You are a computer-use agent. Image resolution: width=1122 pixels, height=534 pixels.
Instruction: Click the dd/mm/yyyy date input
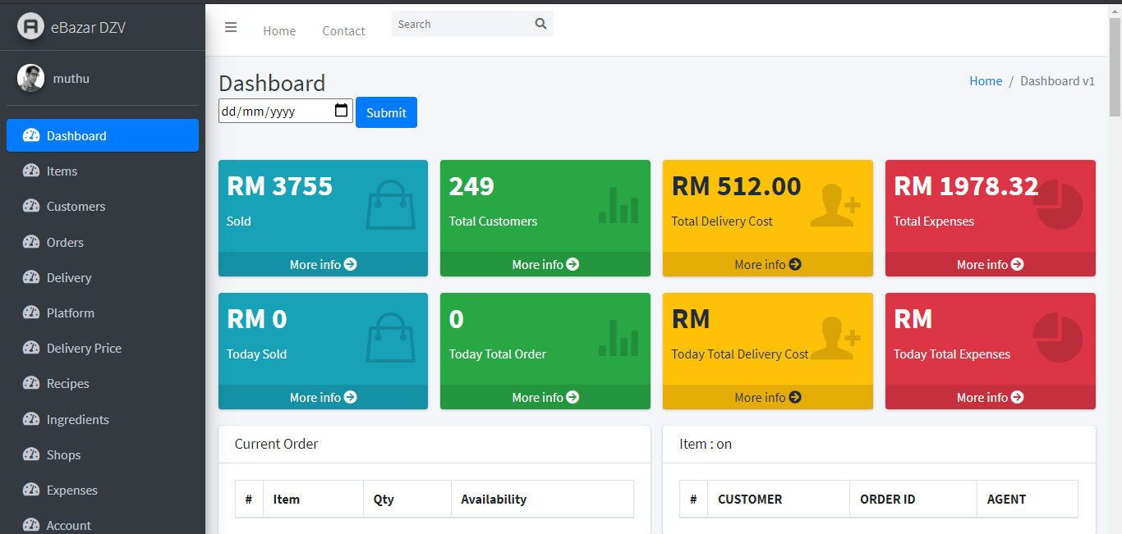click(274, 111)
